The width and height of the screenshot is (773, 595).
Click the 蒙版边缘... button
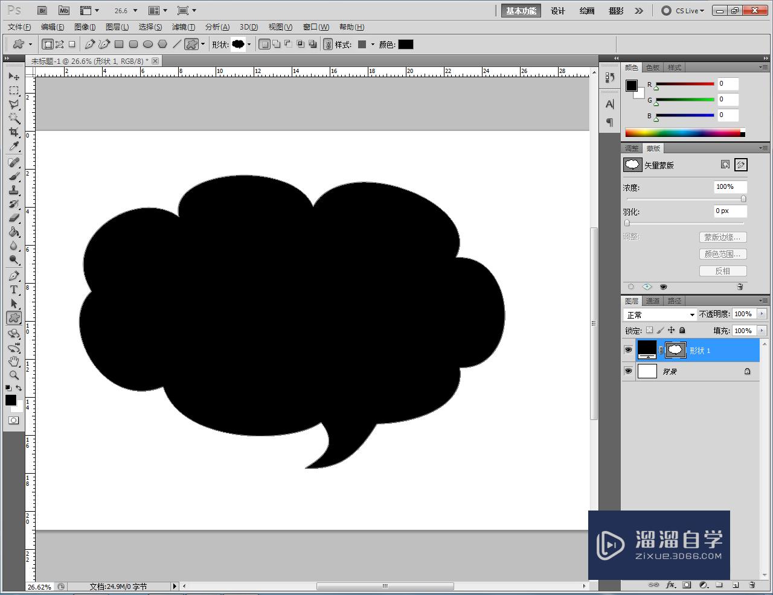(x=723, y=237)
